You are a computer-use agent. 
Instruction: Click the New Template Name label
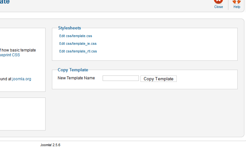tap(76, 78)
